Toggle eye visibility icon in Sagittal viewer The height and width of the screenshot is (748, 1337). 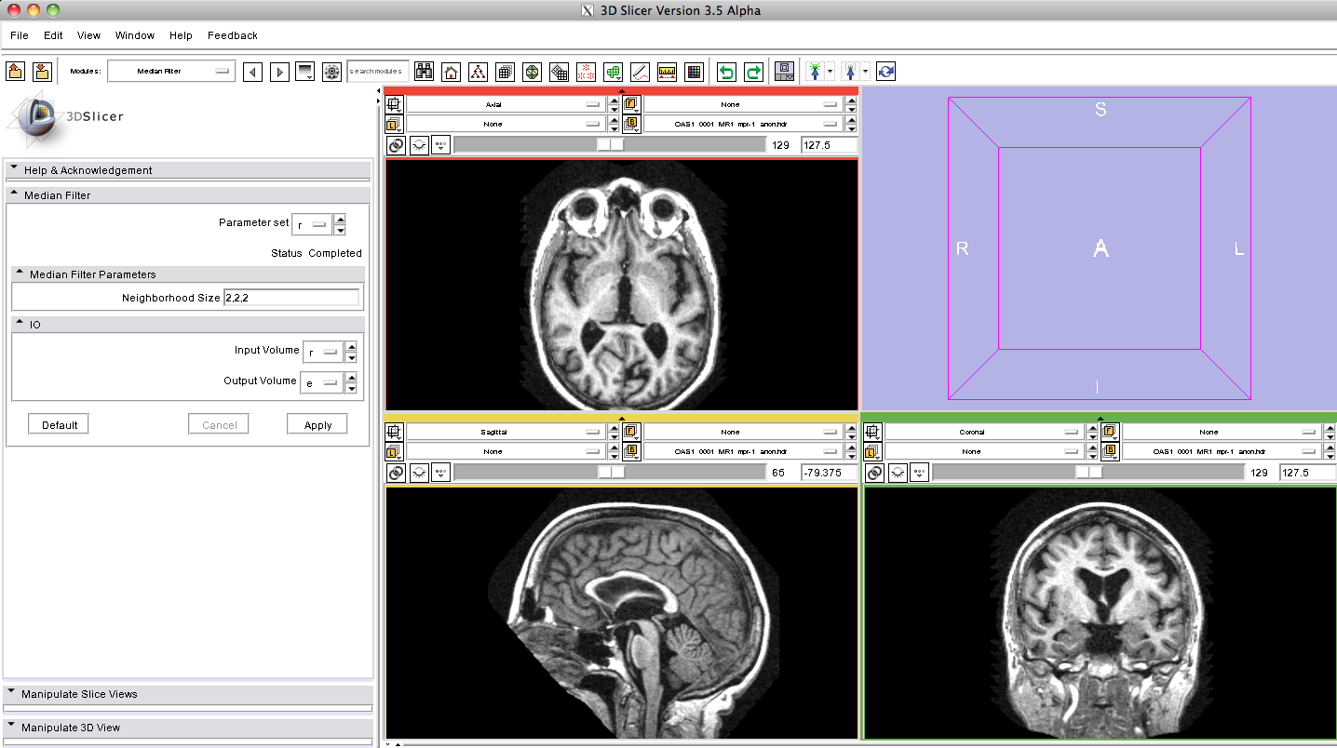click(x=419, y=473)
